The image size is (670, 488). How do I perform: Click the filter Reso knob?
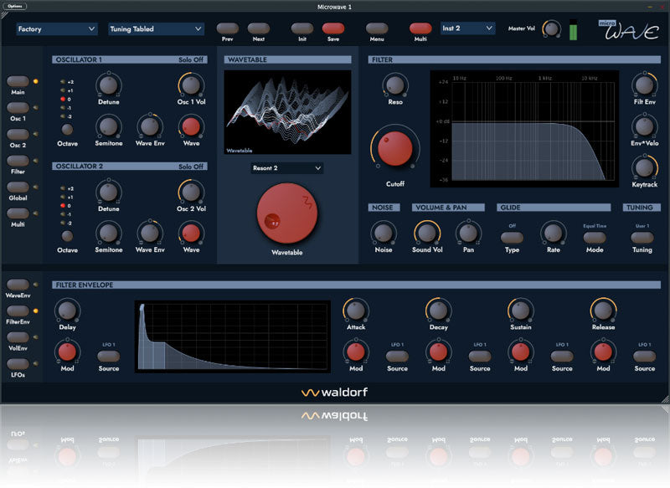click(x=394, y=85)
